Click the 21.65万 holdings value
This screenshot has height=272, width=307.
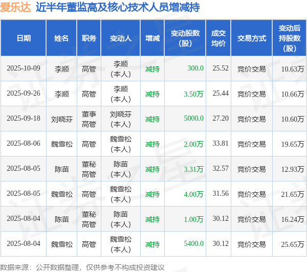293,194
